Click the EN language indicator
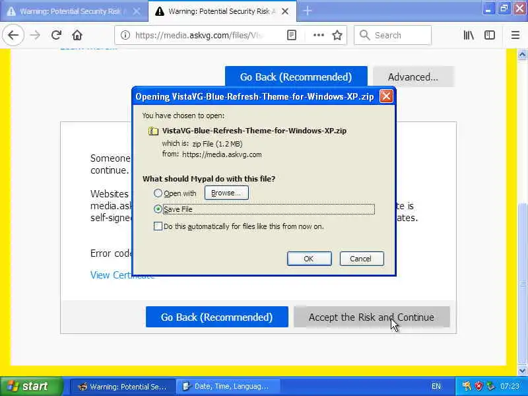This screenshot has width=528, height=396. (436, 386)
